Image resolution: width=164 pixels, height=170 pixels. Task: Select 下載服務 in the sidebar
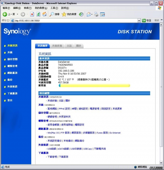point(12,93)
